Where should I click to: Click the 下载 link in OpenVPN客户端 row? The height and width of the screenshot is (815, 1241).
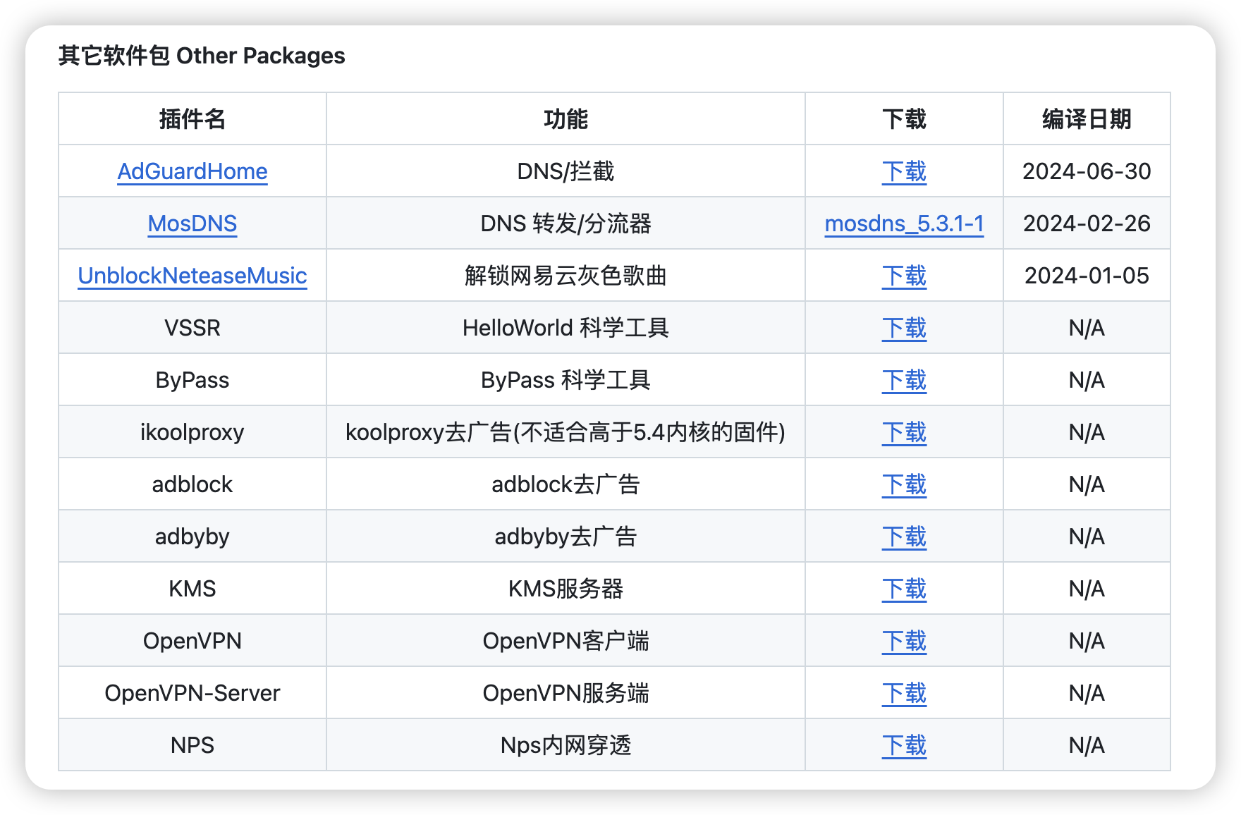pyautogui.click(x=904, y=641)
